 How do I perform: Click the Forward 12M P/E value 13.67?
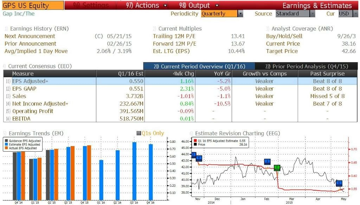(x=238, y=44)
